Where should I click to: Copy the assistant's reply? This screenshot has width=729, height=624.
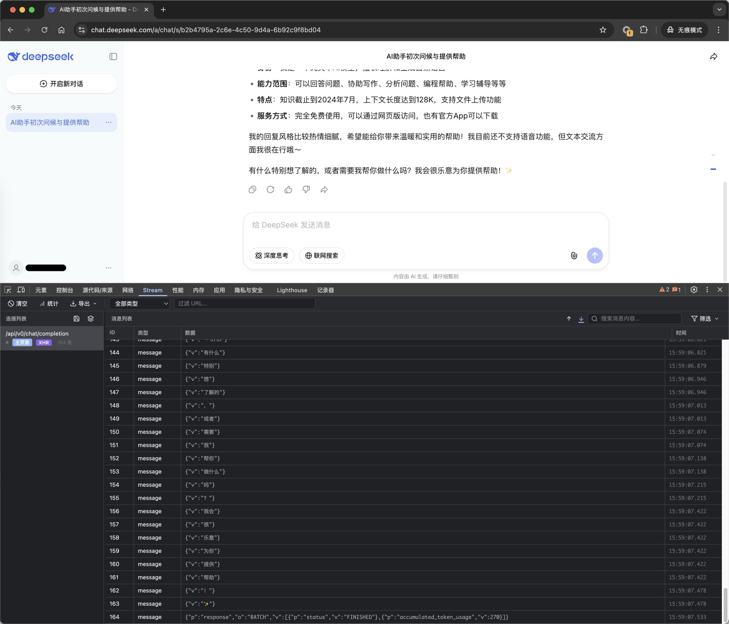(x=252, y=189)
